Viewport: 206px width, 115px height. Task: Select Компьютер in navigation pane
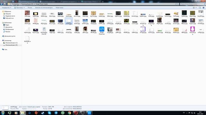8,41
